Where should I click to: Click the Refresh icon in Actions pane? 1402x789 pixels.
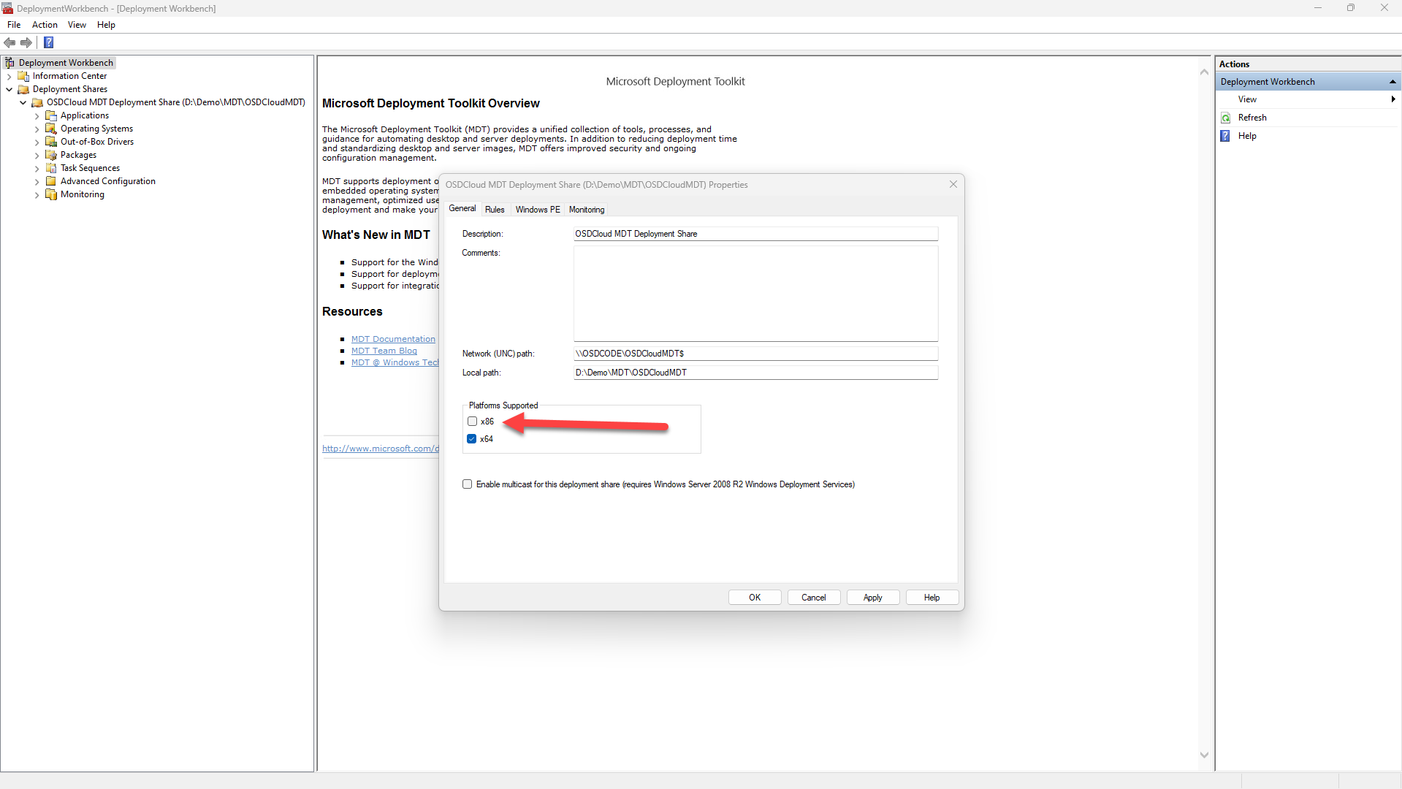(x=1226, y=118)
